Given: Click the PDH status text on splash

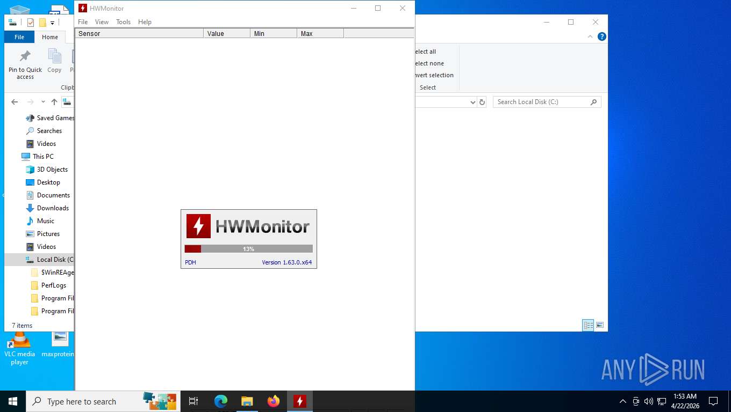Looking at the screenshot, I should click(190, 262).
